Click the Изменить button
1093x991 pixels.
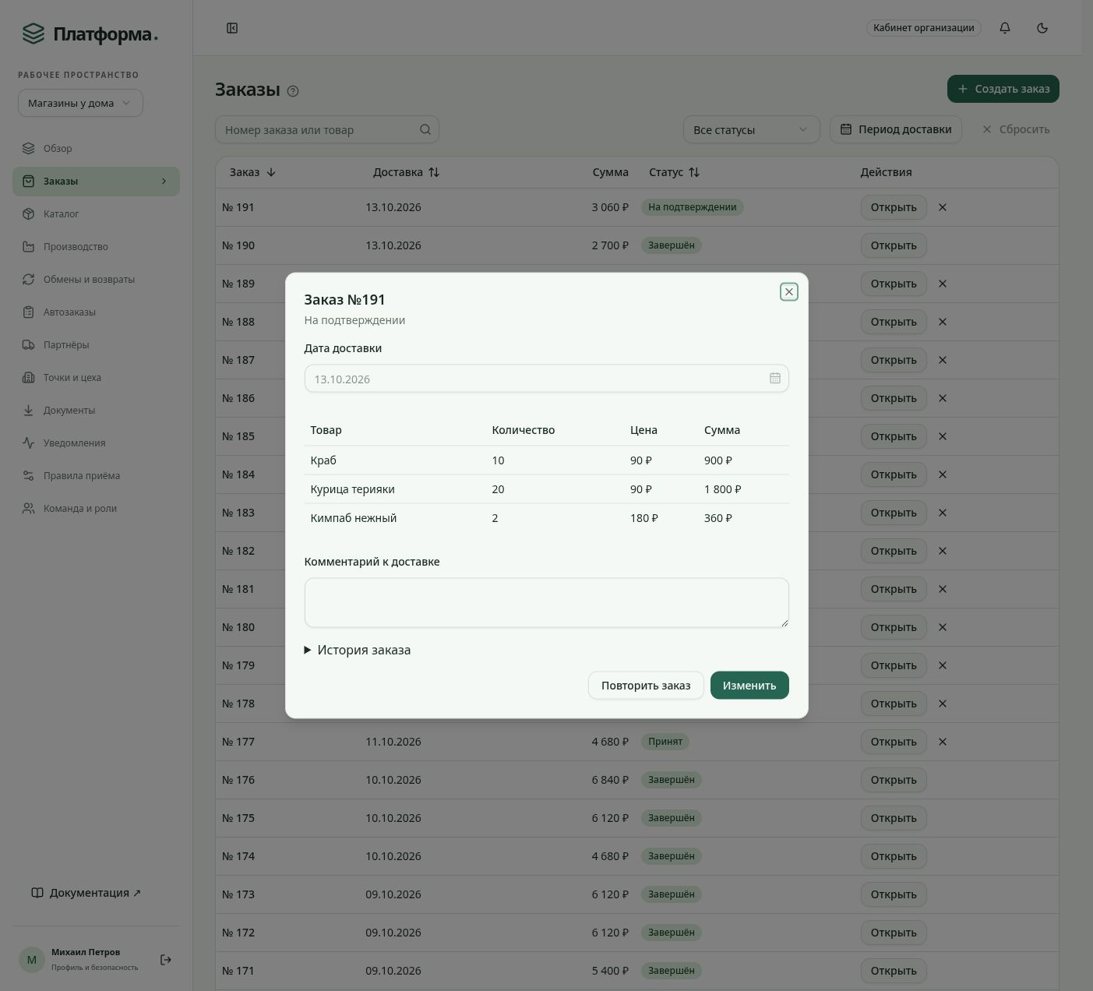(749, 686)
